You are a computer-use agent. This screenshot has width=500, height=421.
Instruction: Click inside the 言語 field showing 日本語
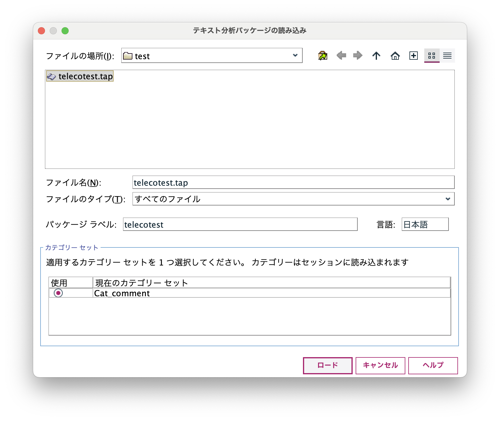pyautogui.click(x=425, y=224)
